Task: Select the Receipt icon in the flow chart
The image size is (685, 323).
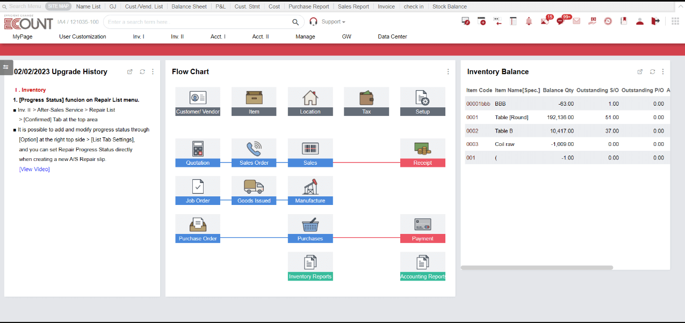Action: 422,152
